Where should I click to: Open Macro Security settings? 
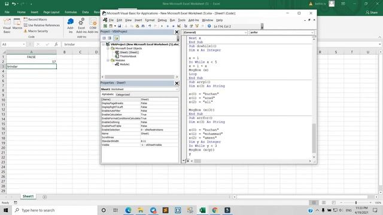tap(36, 31)
